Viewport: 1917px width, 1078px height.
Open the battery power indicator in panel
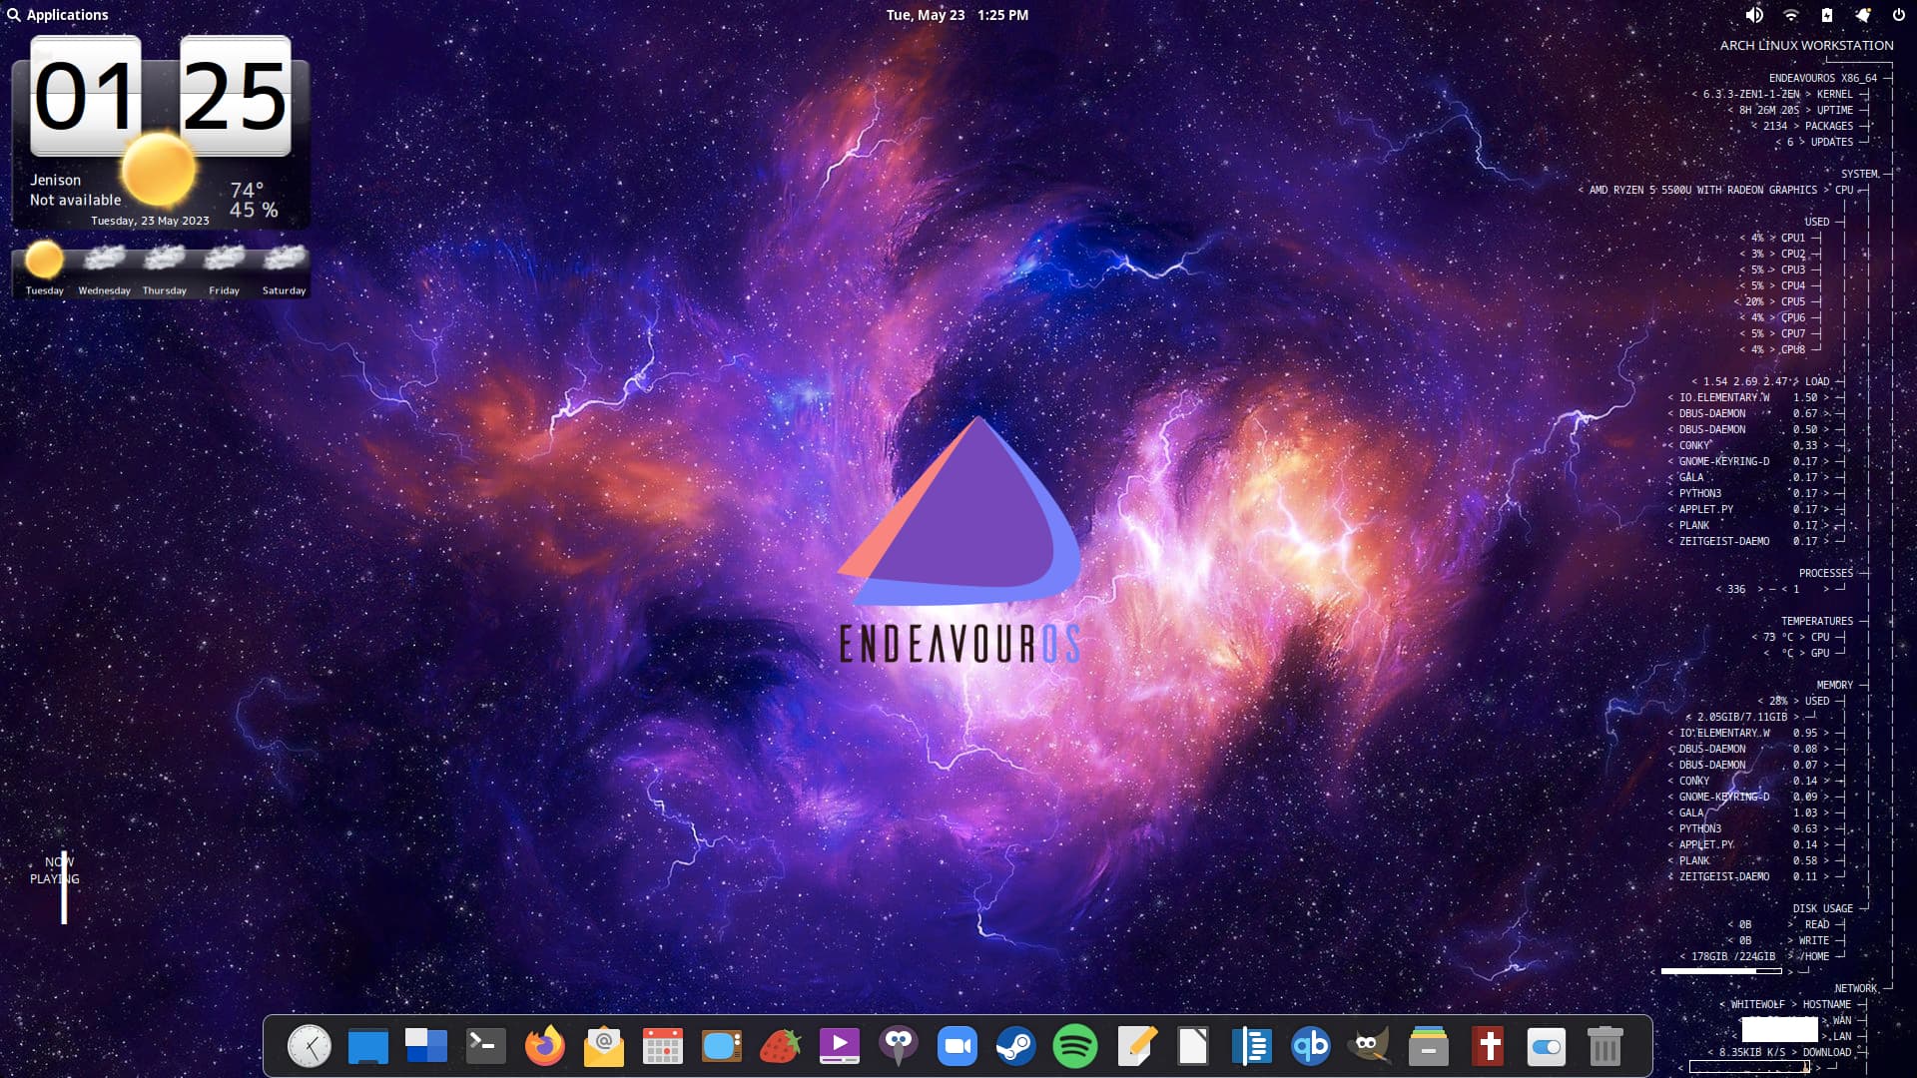point(1826,15)
